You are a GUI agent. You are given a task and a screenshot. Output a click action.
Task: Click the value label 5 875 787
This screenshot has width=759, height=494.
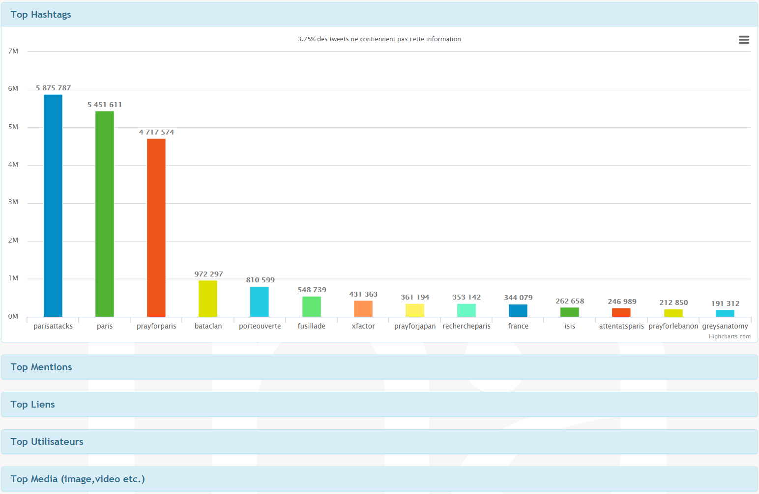[x=53, y=88]
